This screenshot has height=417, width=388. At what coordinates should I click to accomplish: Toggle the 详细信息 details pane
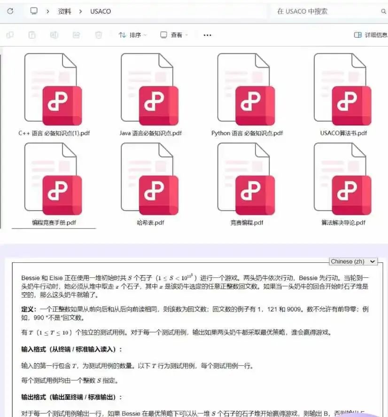373,35
